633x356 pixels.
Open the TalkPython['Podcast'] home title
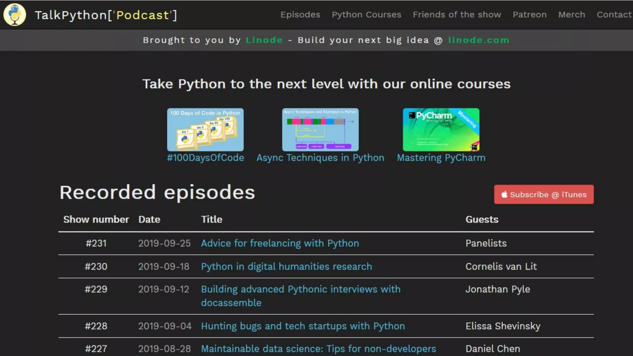point(106,15)
